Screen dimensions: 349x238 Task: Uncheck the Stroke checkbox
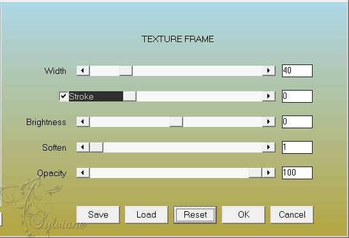[64, 96]
